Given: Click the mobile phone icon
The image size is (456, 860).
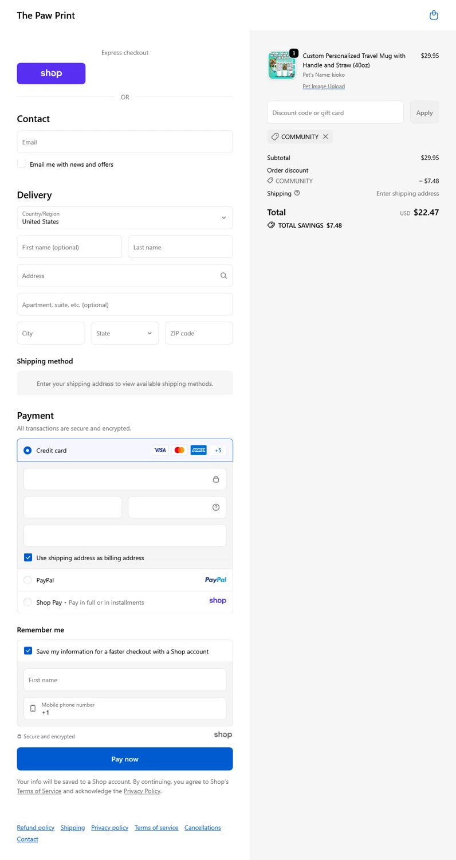Looking at the screenshot, I should [x=33, y=709].
